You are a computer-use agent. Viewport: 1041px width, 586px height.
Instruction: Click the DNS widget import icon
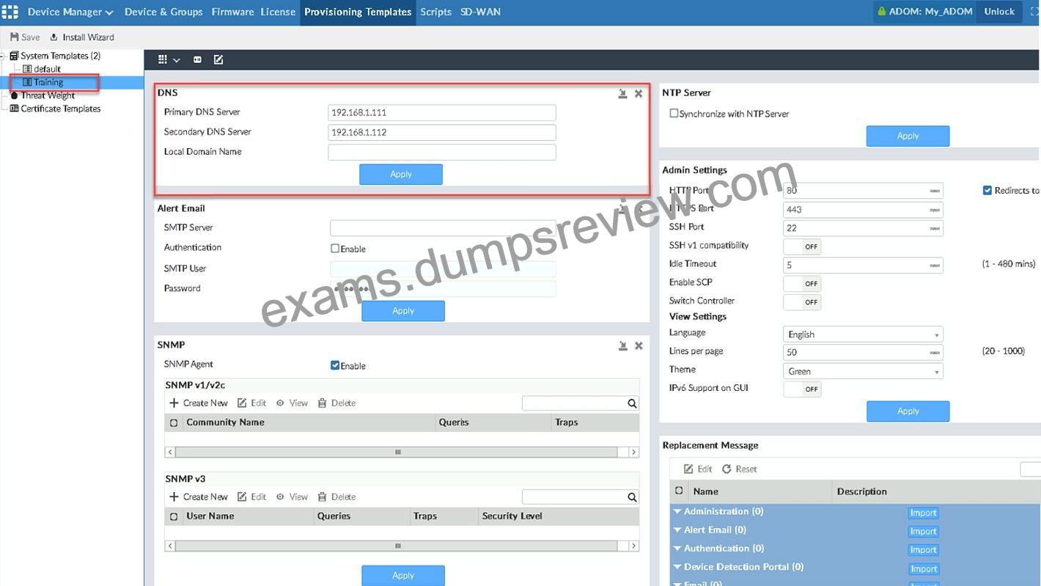click(622, 93)
